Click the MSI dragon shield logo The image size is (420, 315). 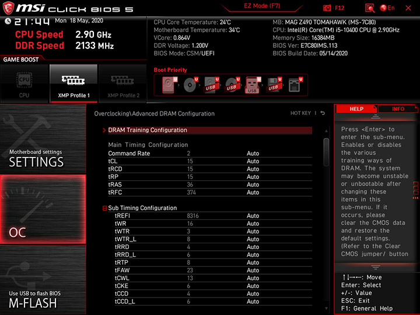8,8
